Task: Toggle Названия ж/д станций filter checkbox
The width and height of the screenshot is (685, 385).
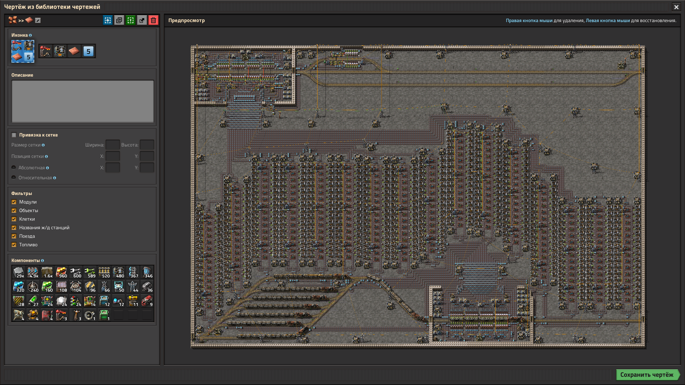Action: coord(14,228)
